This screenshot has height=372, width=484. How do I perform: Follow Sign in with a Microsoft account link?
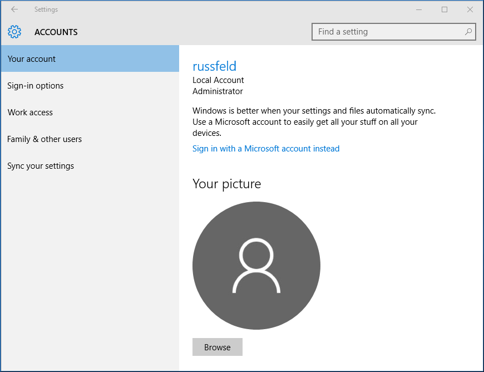point(266,149)
